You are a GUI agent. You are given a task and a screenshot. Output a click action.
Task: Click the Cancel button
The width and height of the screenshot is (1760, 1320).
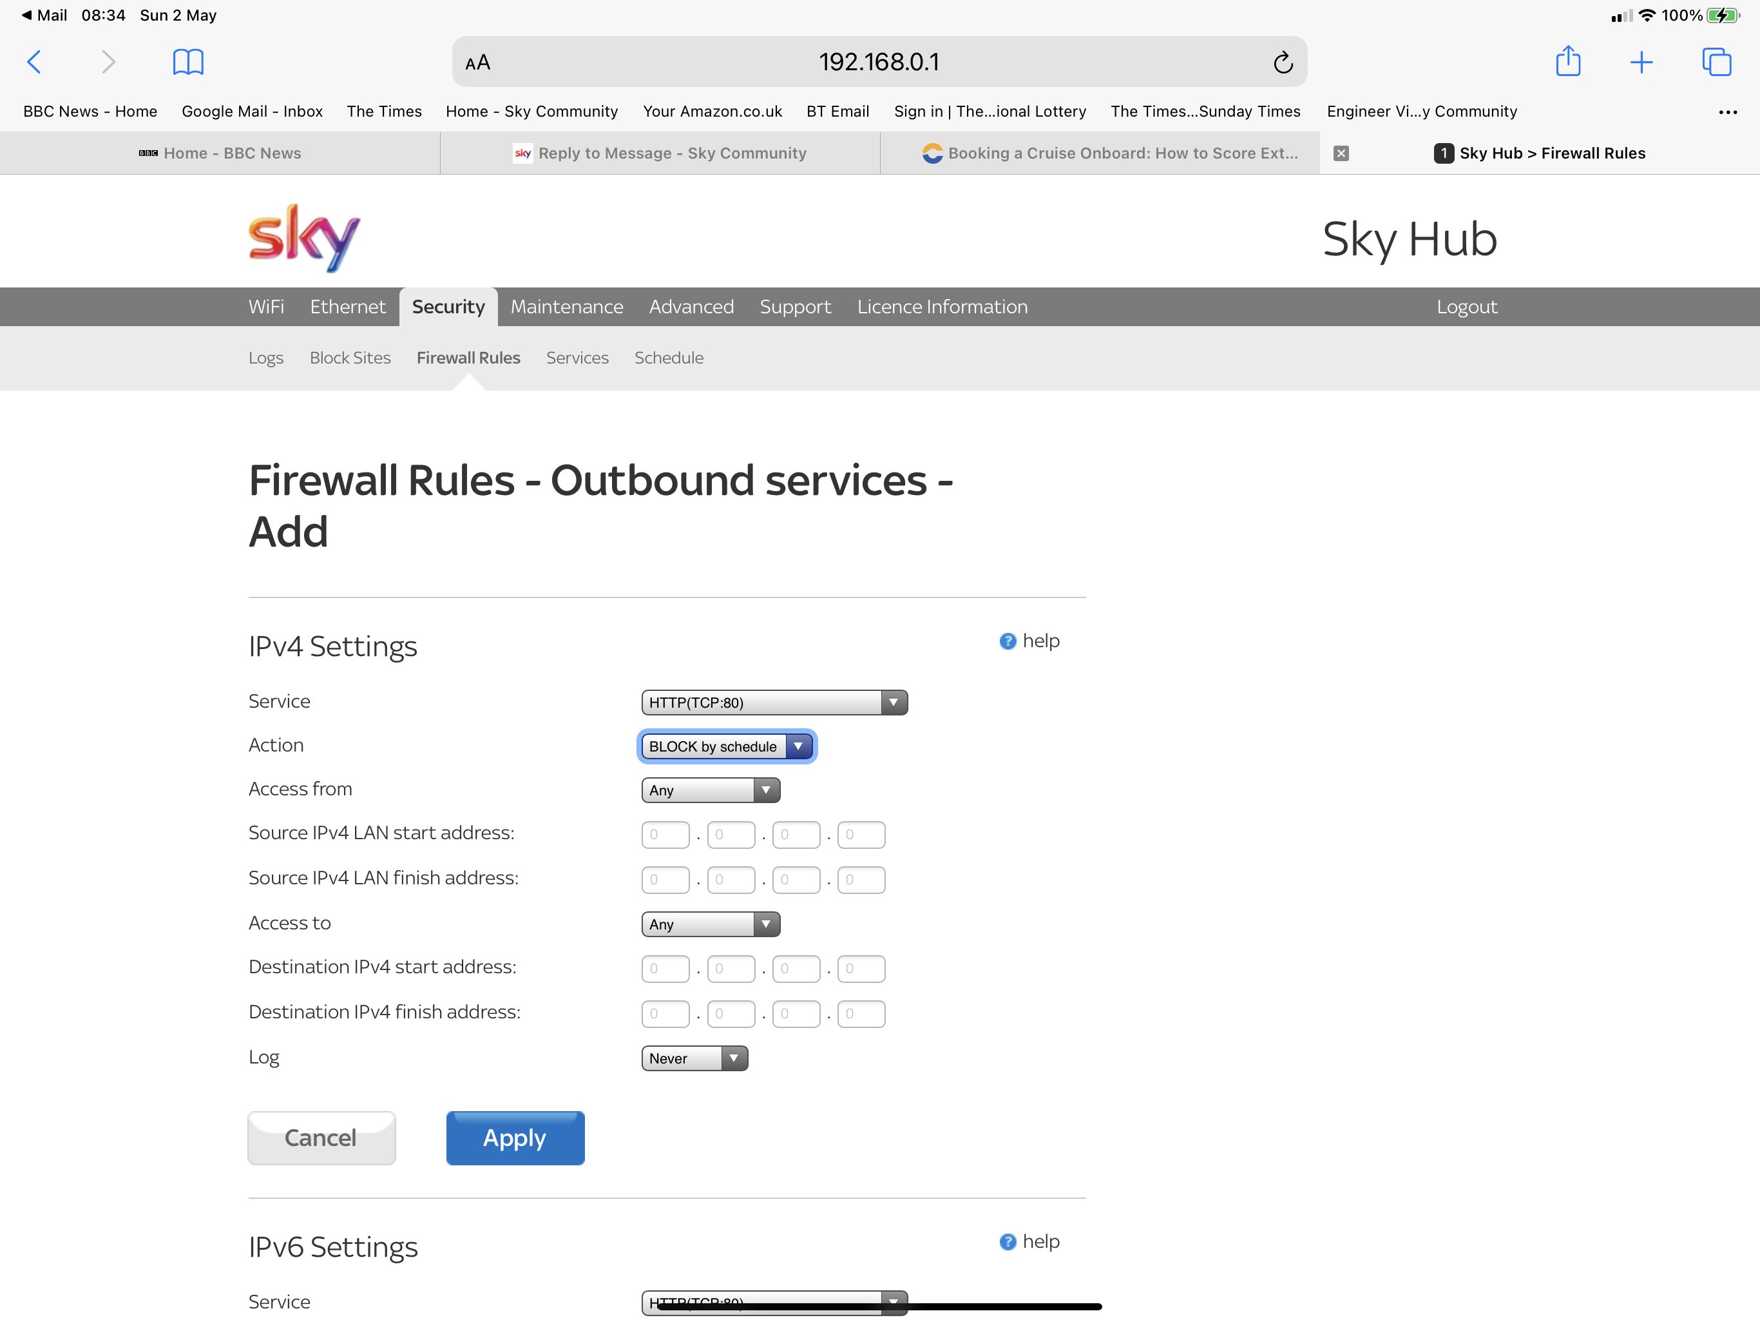pos(321,1138)
